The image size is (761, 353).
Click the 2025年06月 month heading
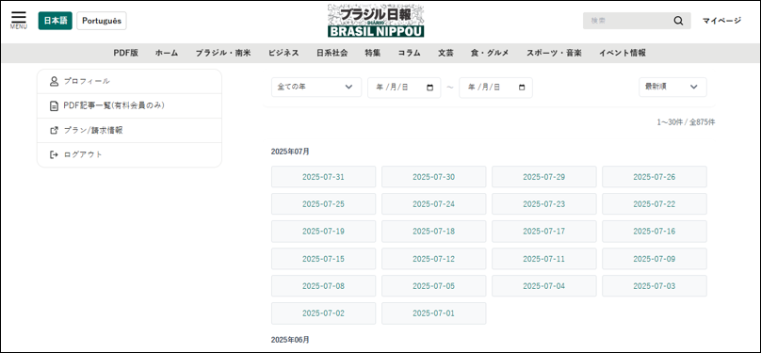click(290, 340)
